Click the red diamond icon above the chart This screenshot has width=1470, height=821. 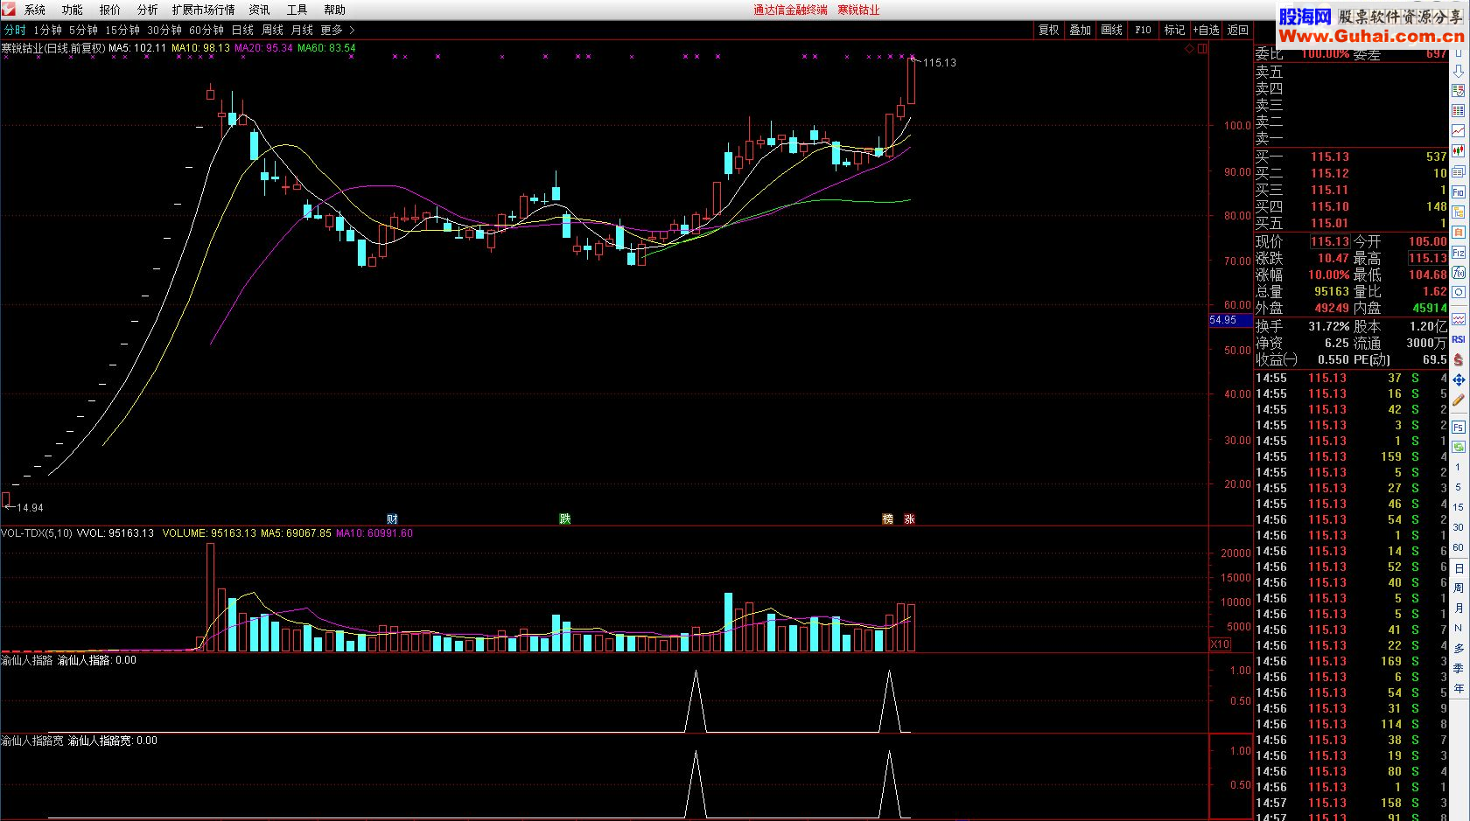point(1189,49)
